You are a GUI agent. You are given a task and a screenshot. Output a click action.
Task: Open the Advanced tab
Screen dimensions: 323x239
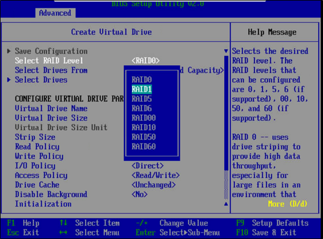(55, 13)
